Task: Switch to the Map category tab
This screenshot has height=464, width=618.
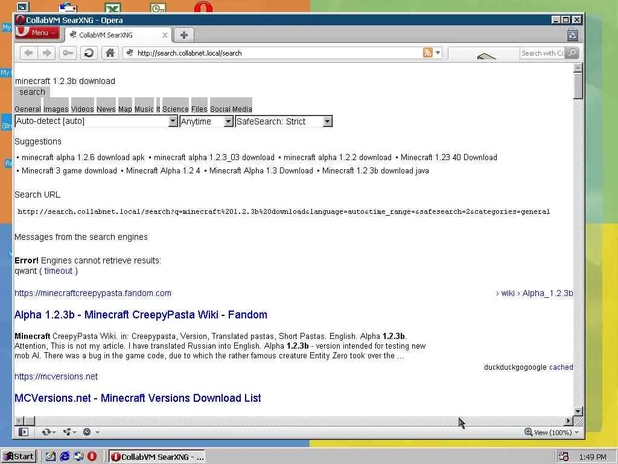Action: click(x=125, y=109)
